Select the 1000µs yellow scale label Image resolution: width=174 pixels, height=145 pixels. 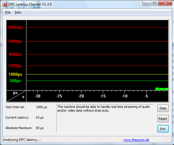pos(15,75)
